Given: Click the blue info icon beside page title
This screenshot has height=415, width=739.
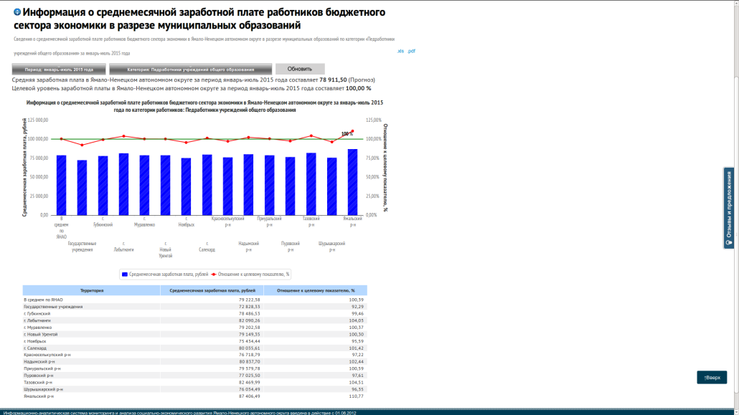Looking at the screenshot, I should (x=17, y=11).
